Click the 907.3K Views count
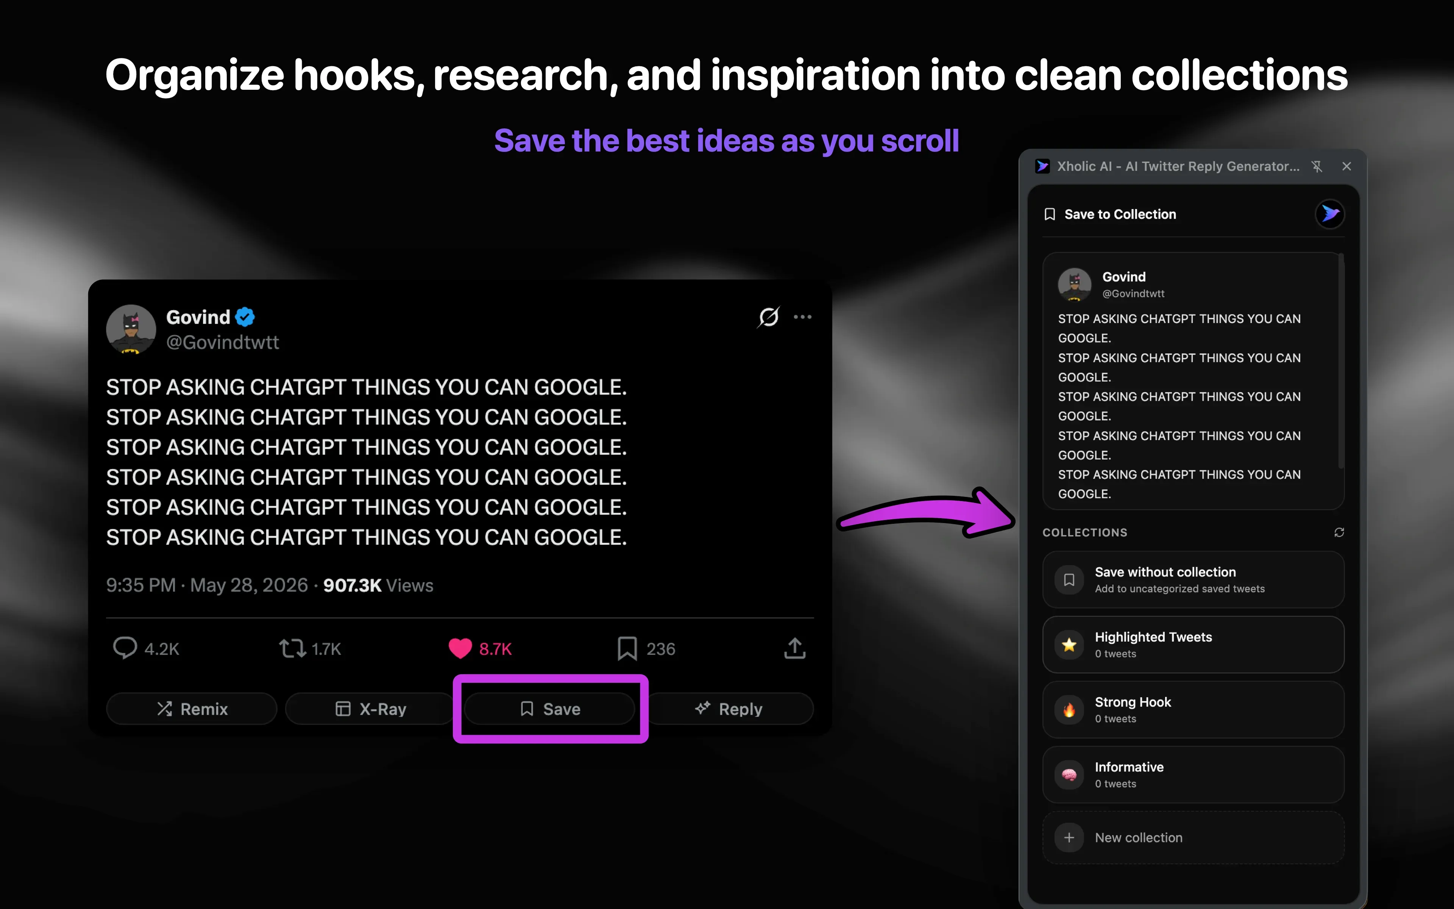Screen dimensions: 1454x909 point(378,585)
